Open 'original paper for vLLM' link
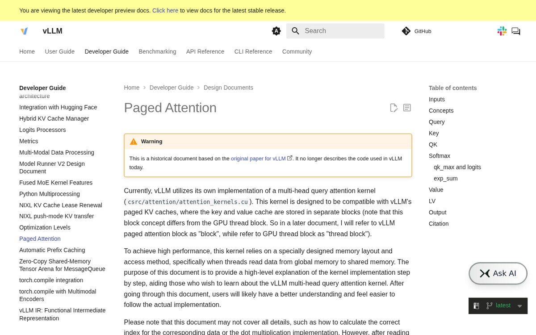The width and height of the screenshot is (536, 335). pos(261,158)
